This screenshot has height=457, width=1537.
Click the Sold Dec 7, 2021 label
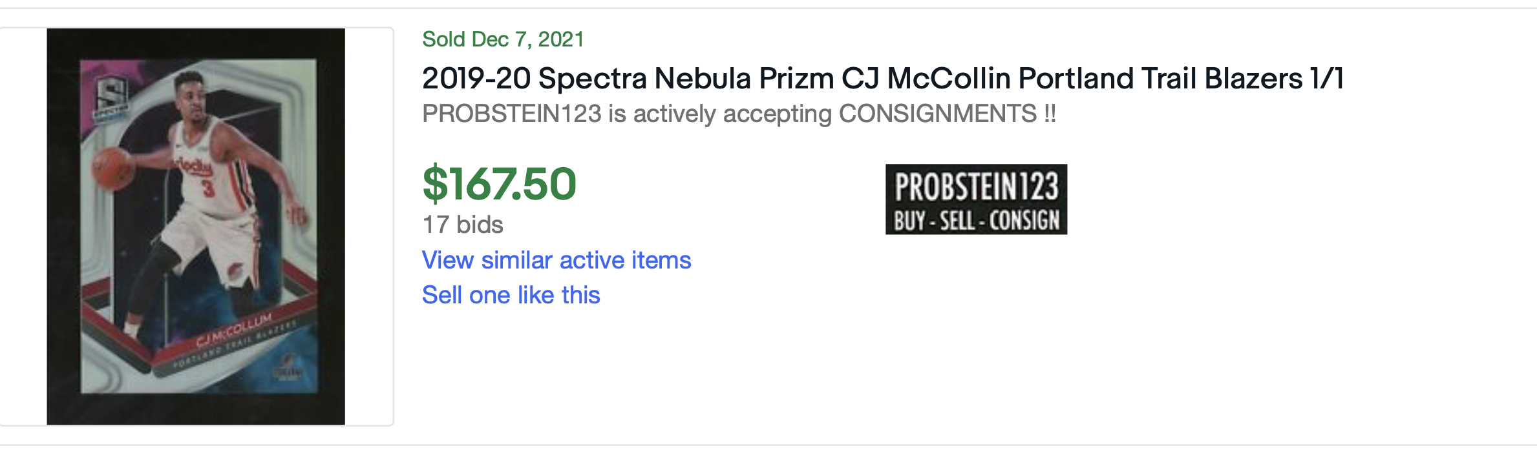(503, 39)
